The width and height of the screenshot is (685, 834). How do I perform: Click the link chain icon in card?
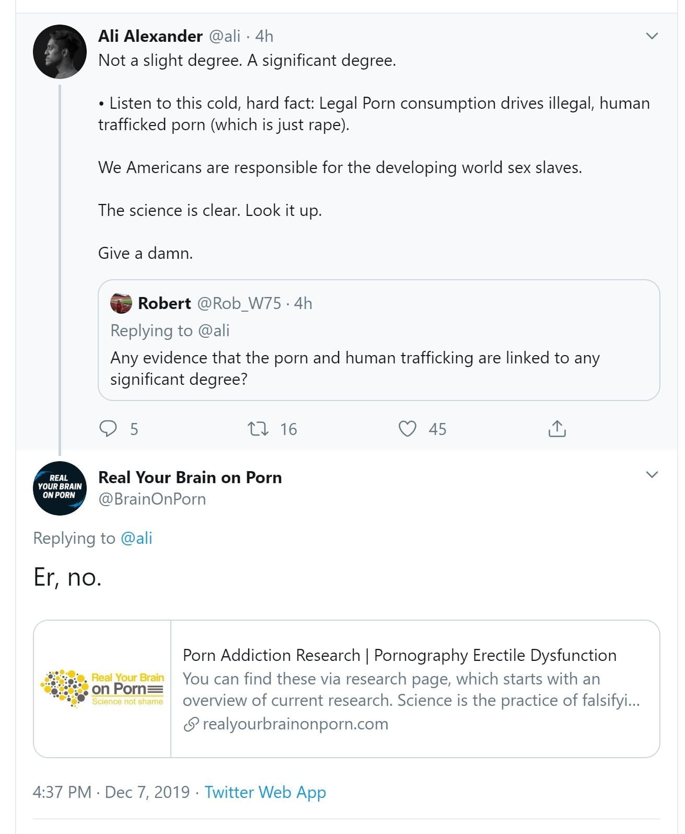[191, 724]
